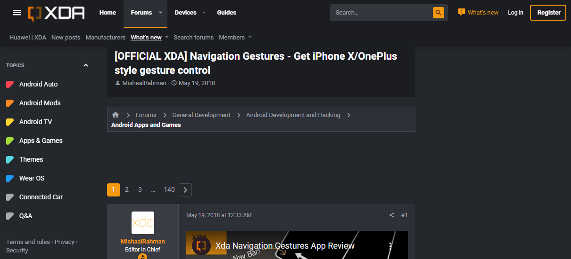Expand the What's new sub-nav dropdown arrow
571x259 pixels.
tap(166, 37)
